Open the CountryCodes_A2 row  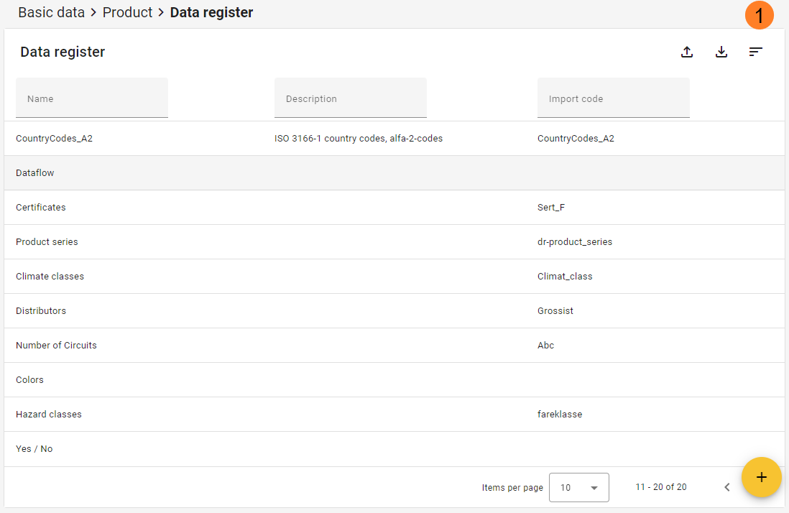(x=55, y=139)
